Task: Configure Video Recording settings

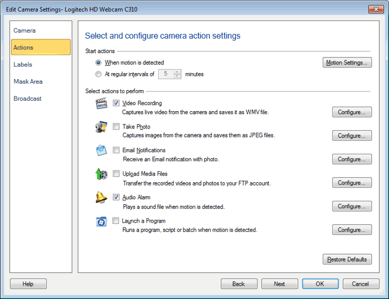Action: tap(352, 112)
